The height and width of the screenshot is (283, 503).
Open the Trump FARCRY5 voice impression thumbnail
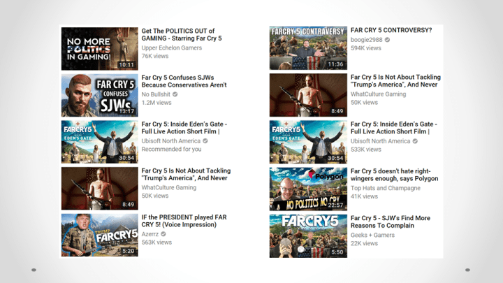click(100, 235)
